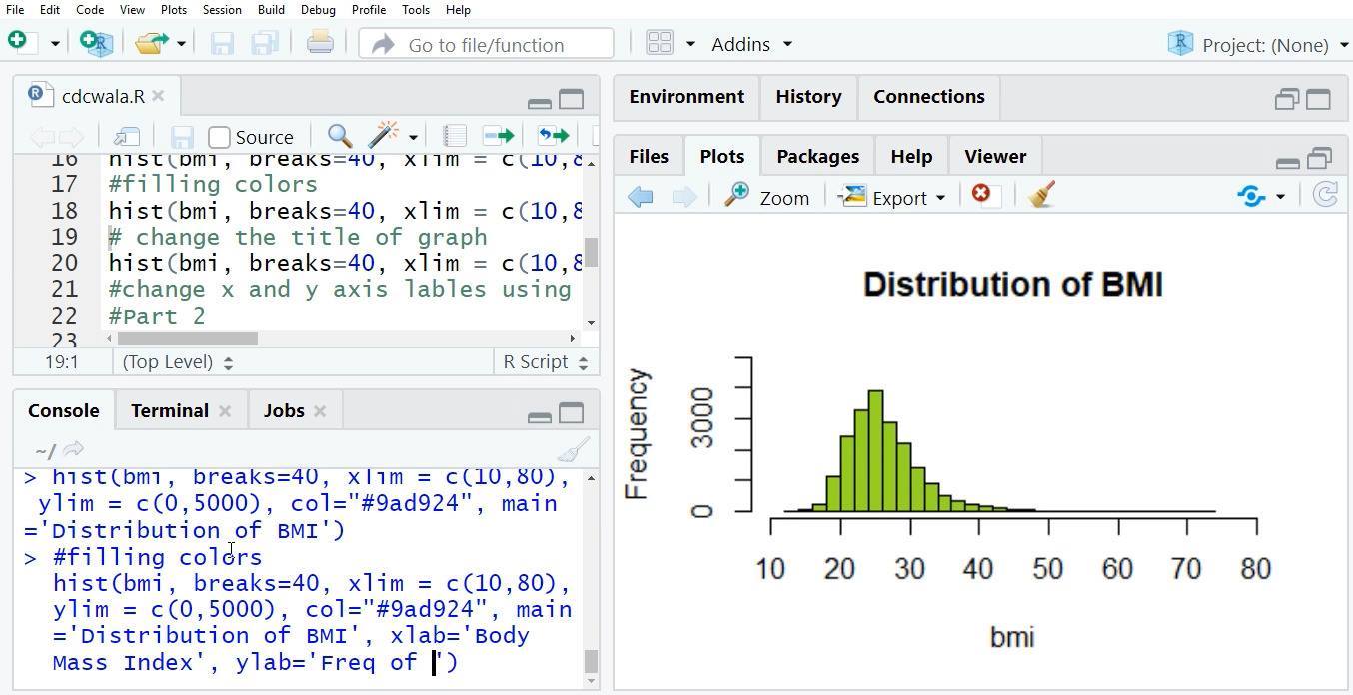This screenshot has height=695, width=1353.
Task: Open the R Script file type selector
Action: (545, 361)
